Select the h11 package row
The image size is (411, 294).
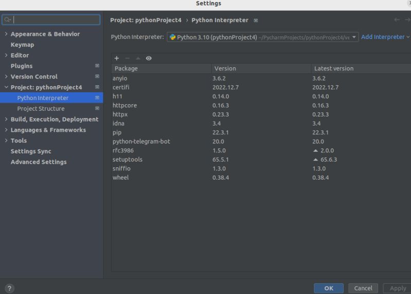pos(261,96)
